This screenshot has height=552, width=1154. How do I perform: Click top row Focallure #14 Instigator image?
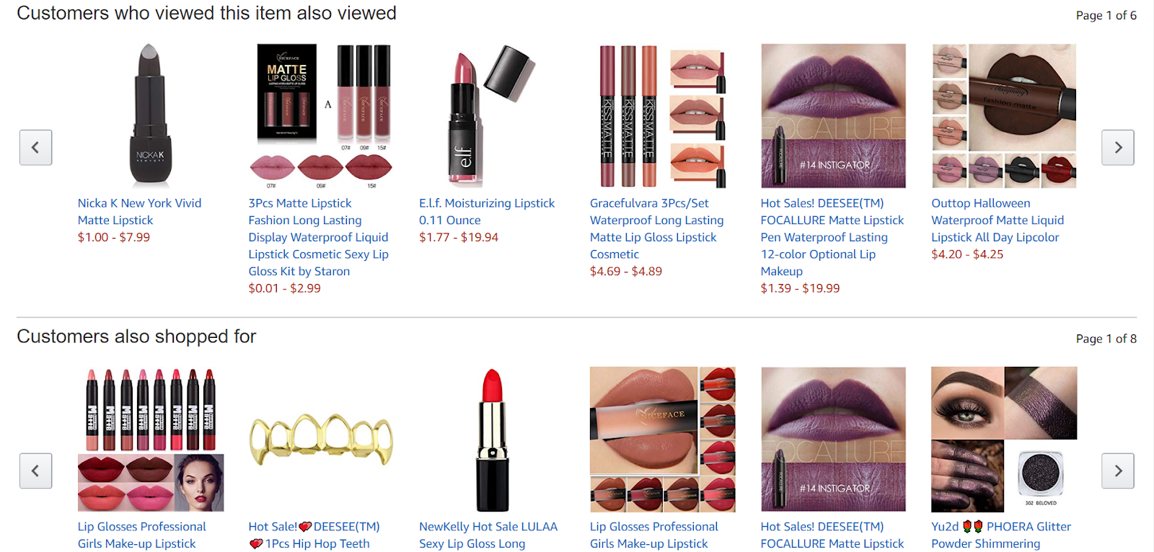[x=833, y=116]
